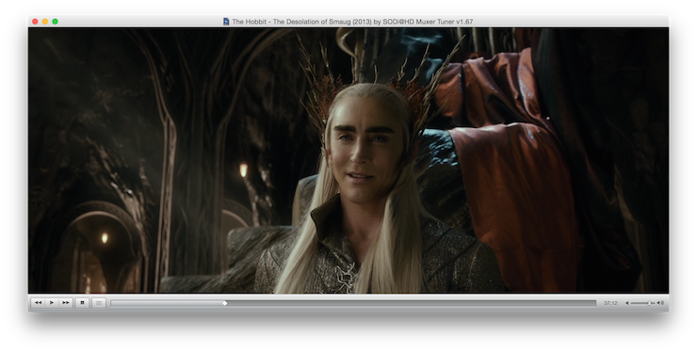Click the green fullscreen window button
Viewport: 697px width, 352px height.
point(56,22)
